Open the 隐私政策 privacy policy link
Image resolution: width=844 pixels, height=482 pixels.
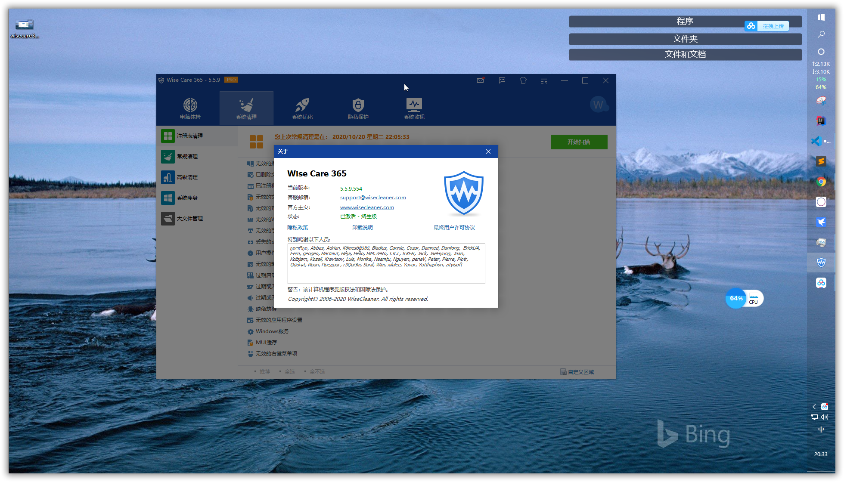[x=298, y=228]
